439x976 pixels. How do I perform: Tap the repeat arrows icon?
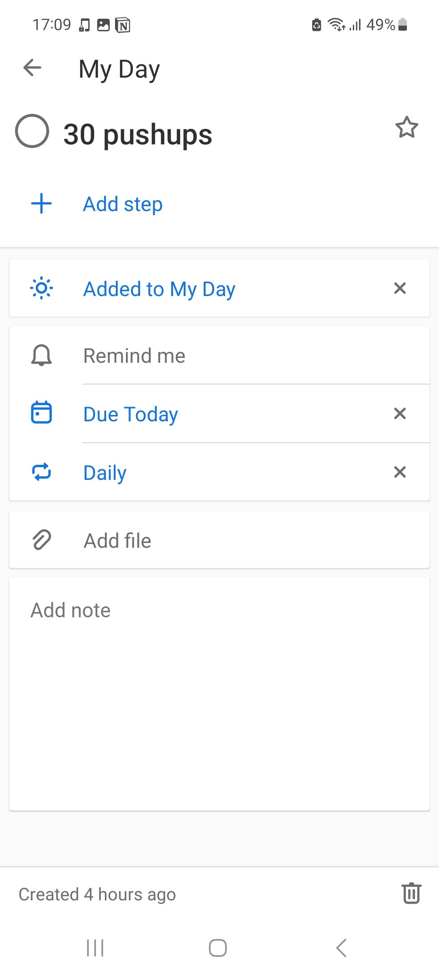click(41, 472)
